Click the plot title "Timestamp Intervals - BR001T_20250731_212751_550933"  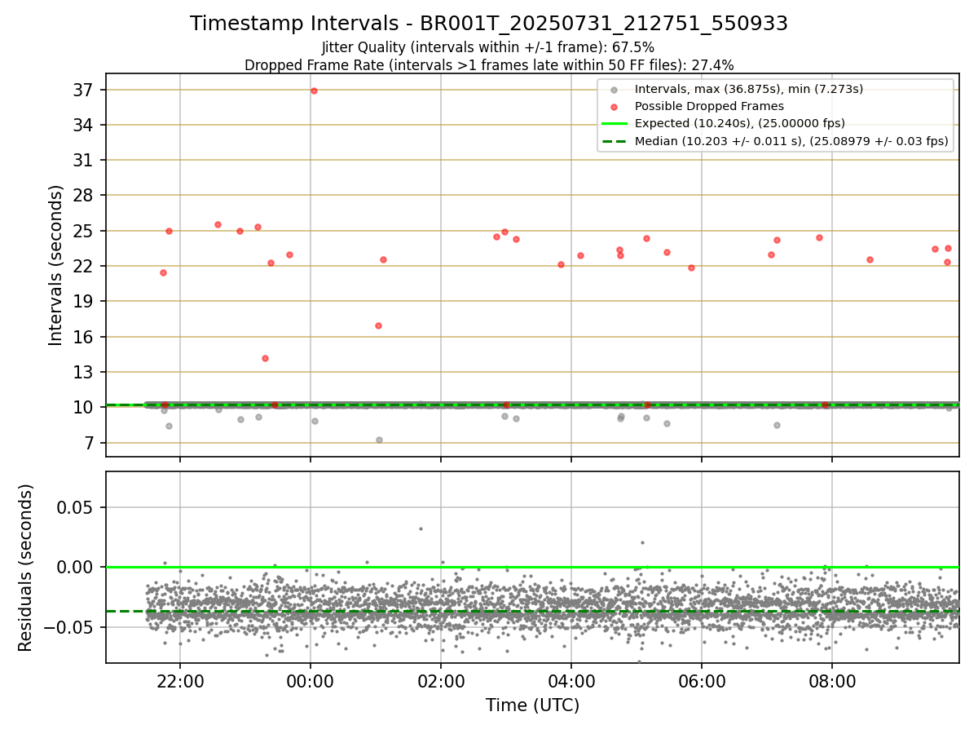coord(489,24)
